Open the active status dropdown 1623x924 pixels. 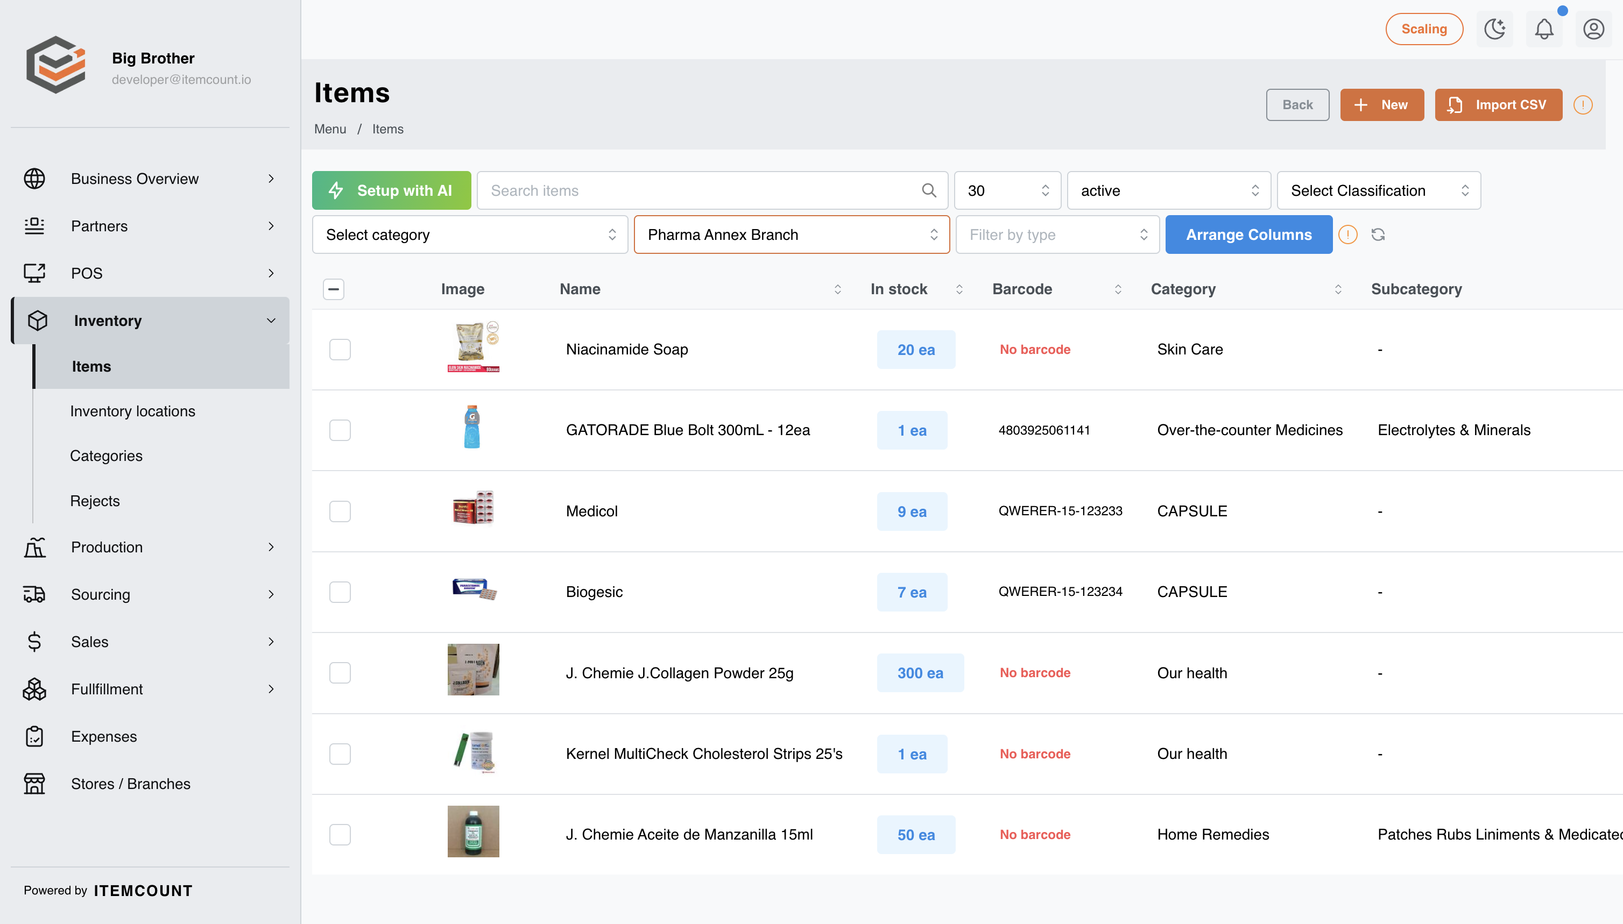point(1169,190)
